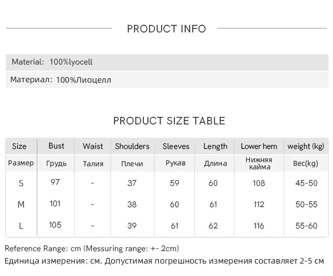Click the Size column header
The width and height of the screenshot is (333, 276).
20,146
